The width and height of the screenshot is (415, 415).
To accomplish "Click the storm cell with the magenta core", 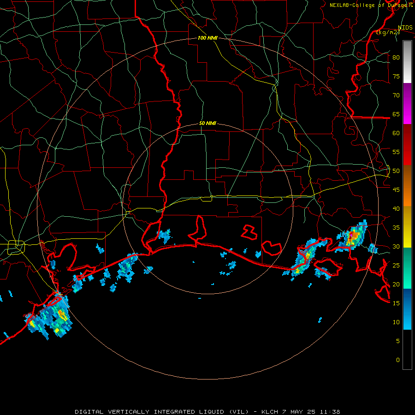I will tap(352, 237).
